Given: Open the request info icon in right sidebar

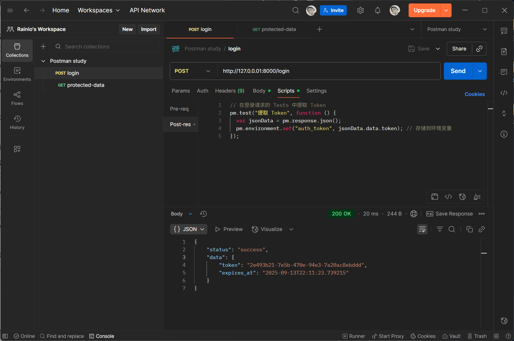Looking at the screenshot, I should 504,134.
